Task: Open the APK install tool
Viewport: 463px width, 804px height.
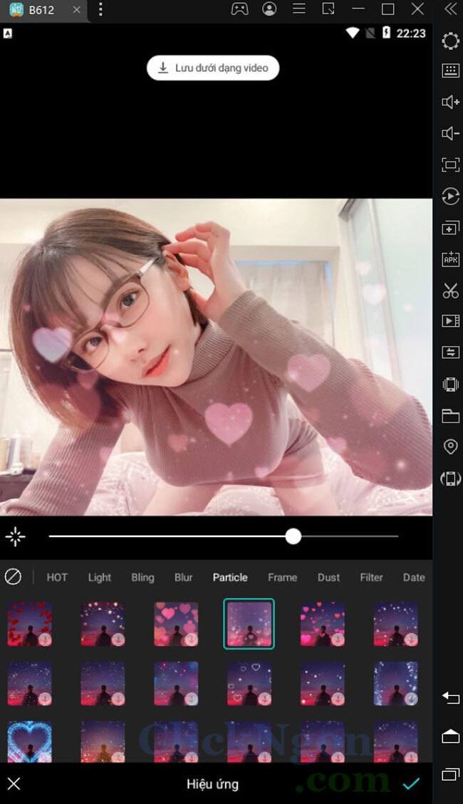Action: click(450, 259)
